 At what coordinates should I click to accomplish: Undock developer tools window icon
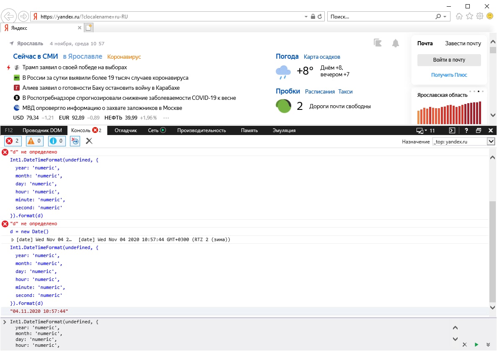pyautogui.click(x=478, y=130)
